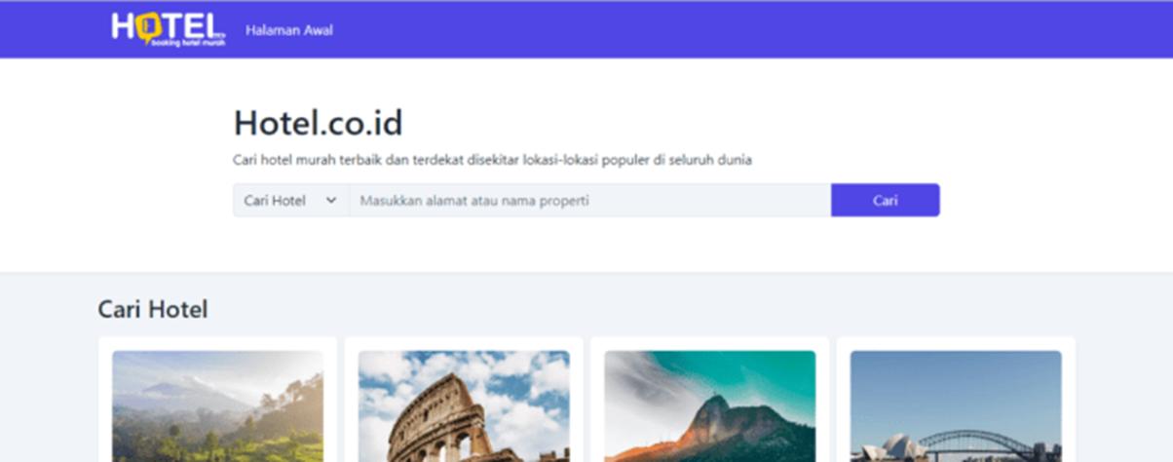Viewport: 1173px width, 462px height.
Task: Click the 'Cari Hotel' section heading
Action: 153,310
